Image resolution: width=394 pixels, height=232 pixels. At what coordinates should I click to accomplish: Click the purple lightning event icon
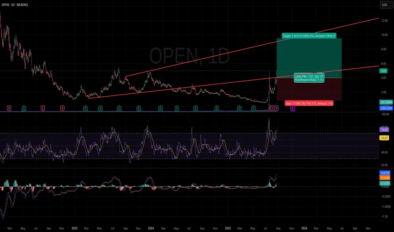point(276,108)
